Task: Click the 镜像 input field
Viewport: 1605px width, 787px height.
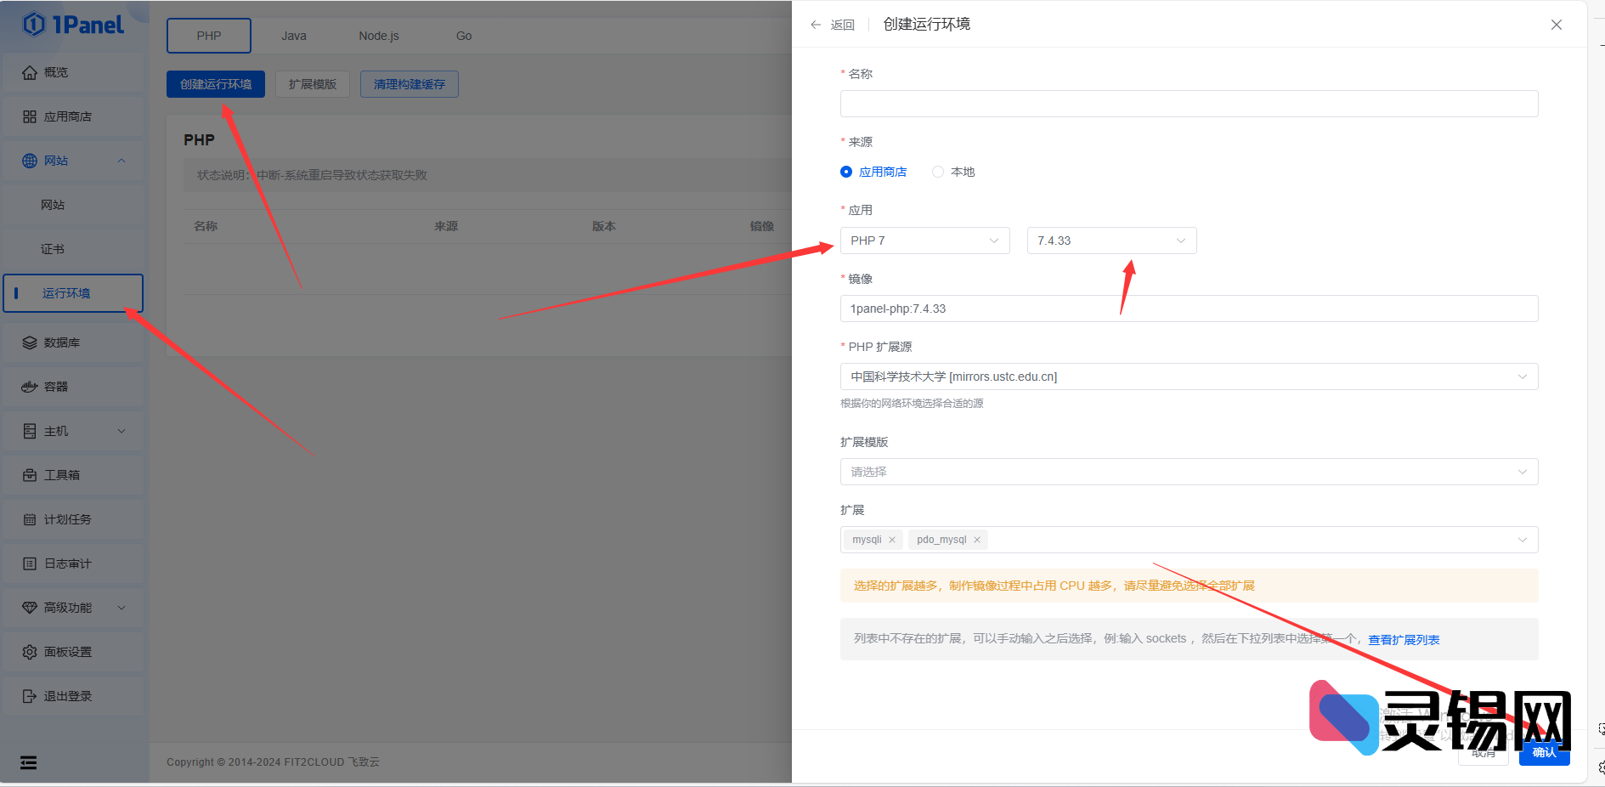Action: click(1189, 309)
